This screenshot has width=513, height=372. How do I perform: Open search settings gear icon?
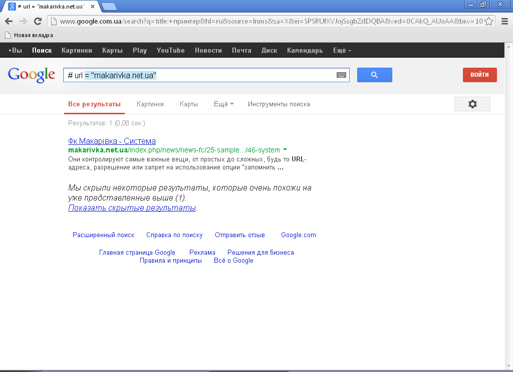(472, 104)
